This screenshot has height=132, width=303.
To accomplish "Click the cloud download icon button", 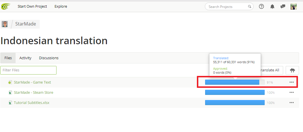I will (x=292, y=70).
